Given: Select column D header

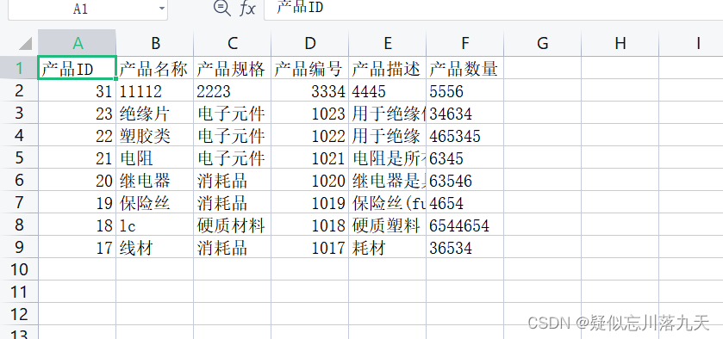Looking at the screenshot, I should coord(310,43).
